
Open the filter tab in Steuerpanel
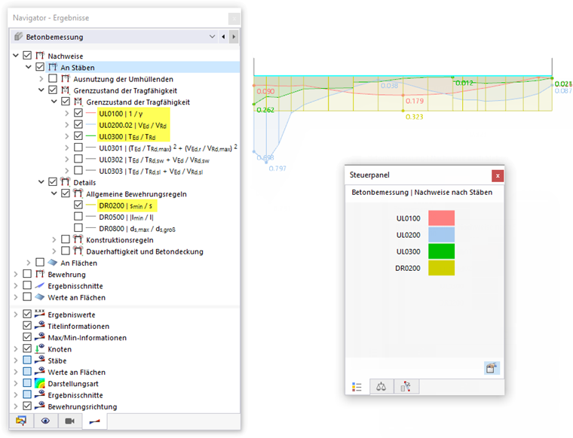pyautogui.click(x=406, y=387)
